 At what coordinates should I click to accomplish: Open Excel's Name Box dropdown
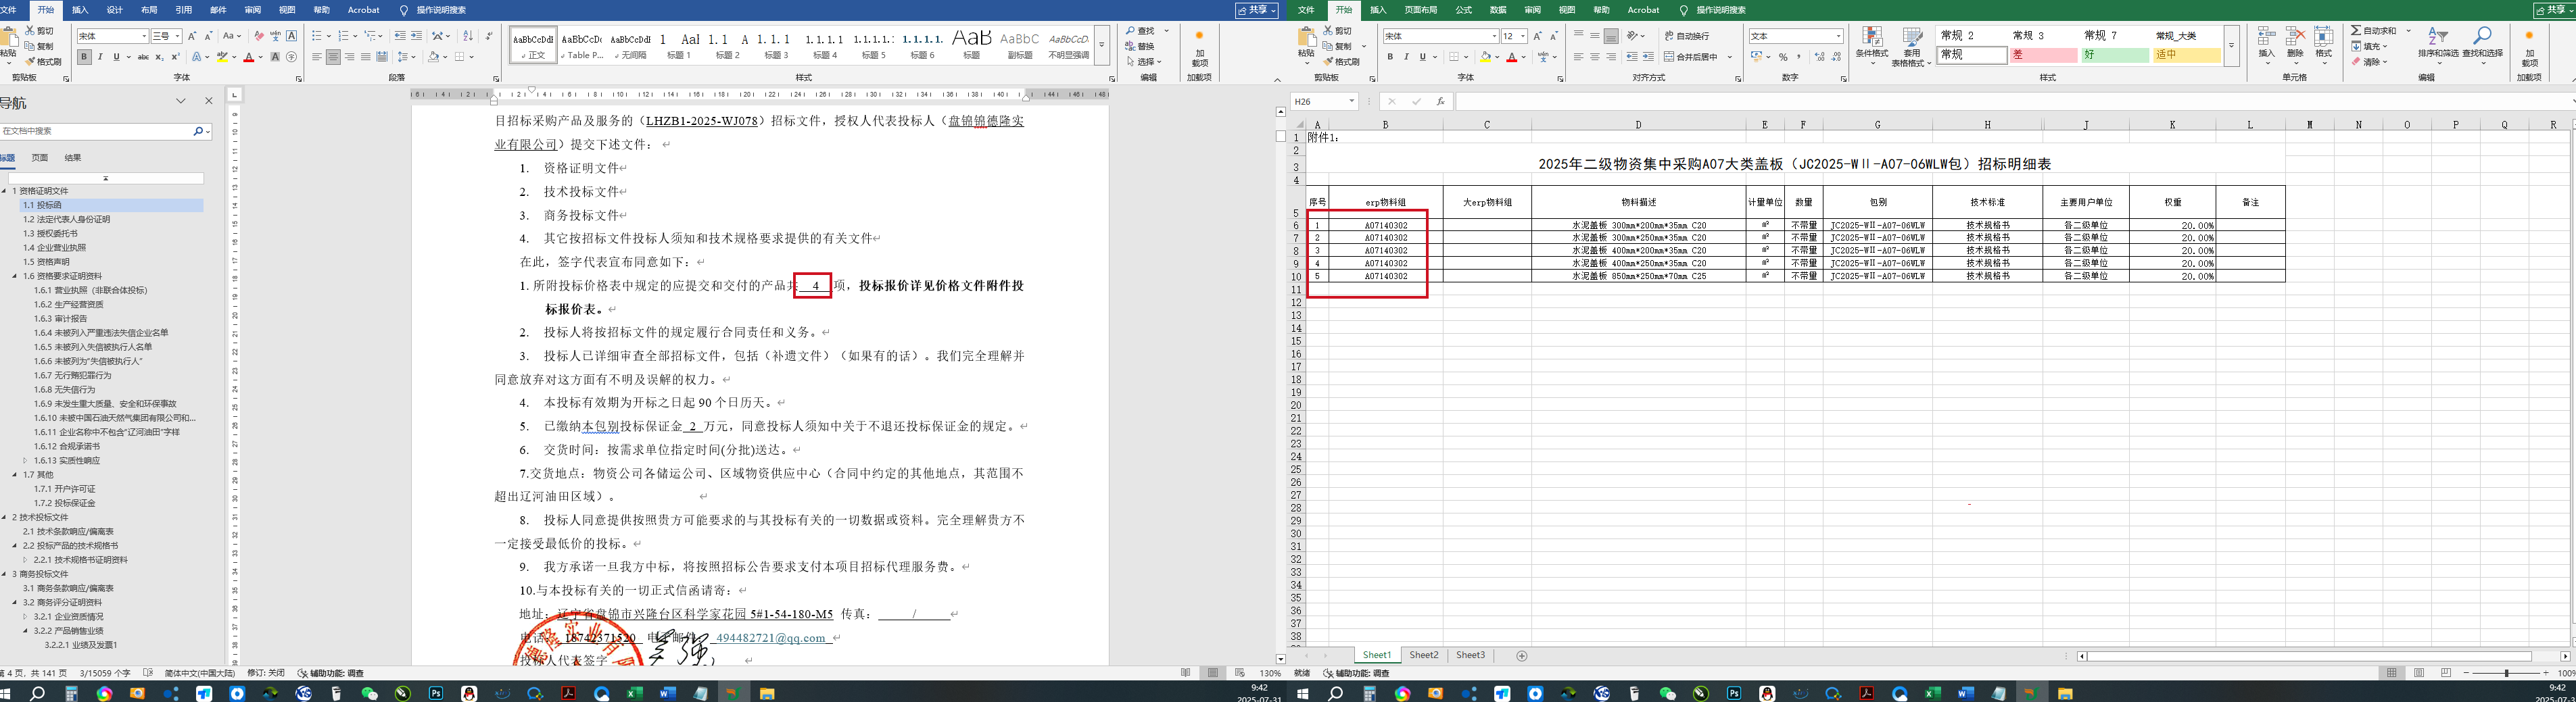1351,101
